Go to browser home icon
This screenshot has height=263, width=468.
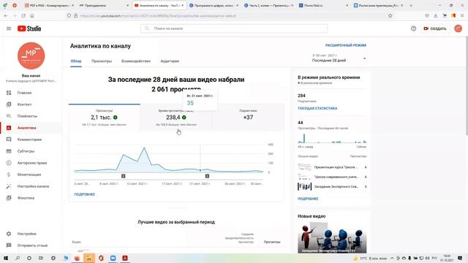pyautogui.click(x=32, y=15)
